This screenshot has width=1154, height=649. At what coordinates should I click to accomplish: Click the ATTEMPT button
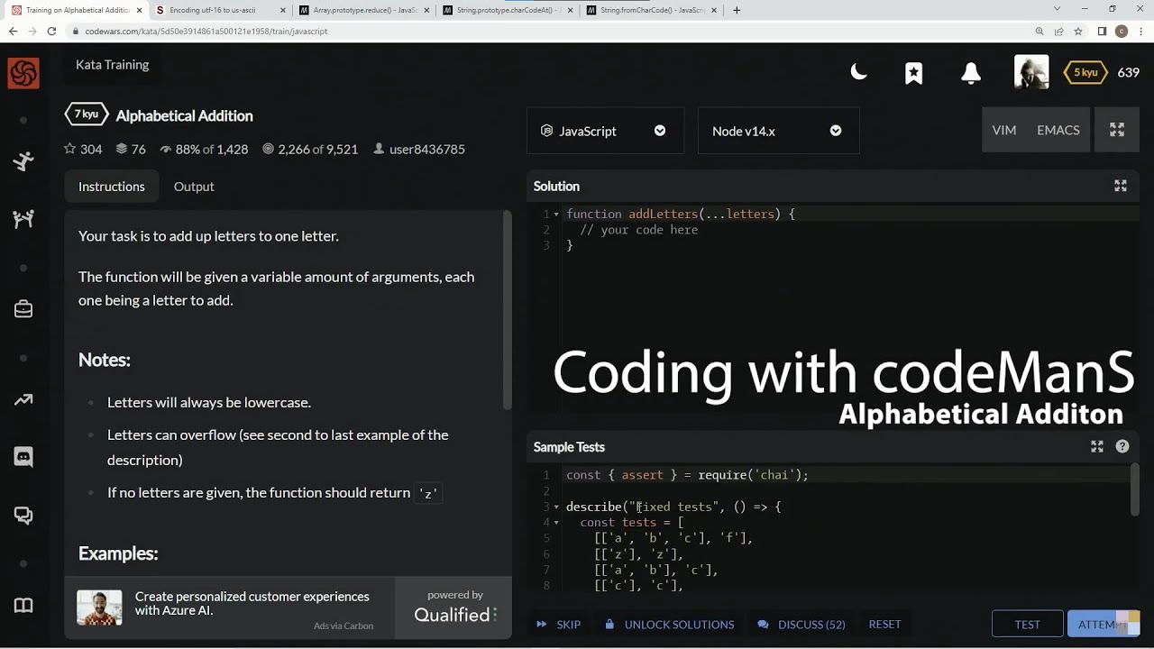click(1103, 624)
